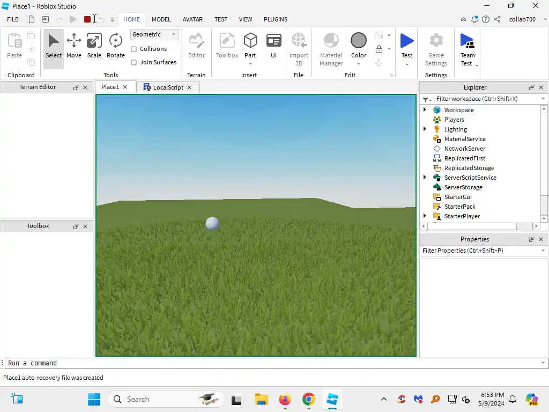The width and height of the screenshot is (549, 412).
Task: Click the white sphere in the viewport
Action: click(212, 223)
